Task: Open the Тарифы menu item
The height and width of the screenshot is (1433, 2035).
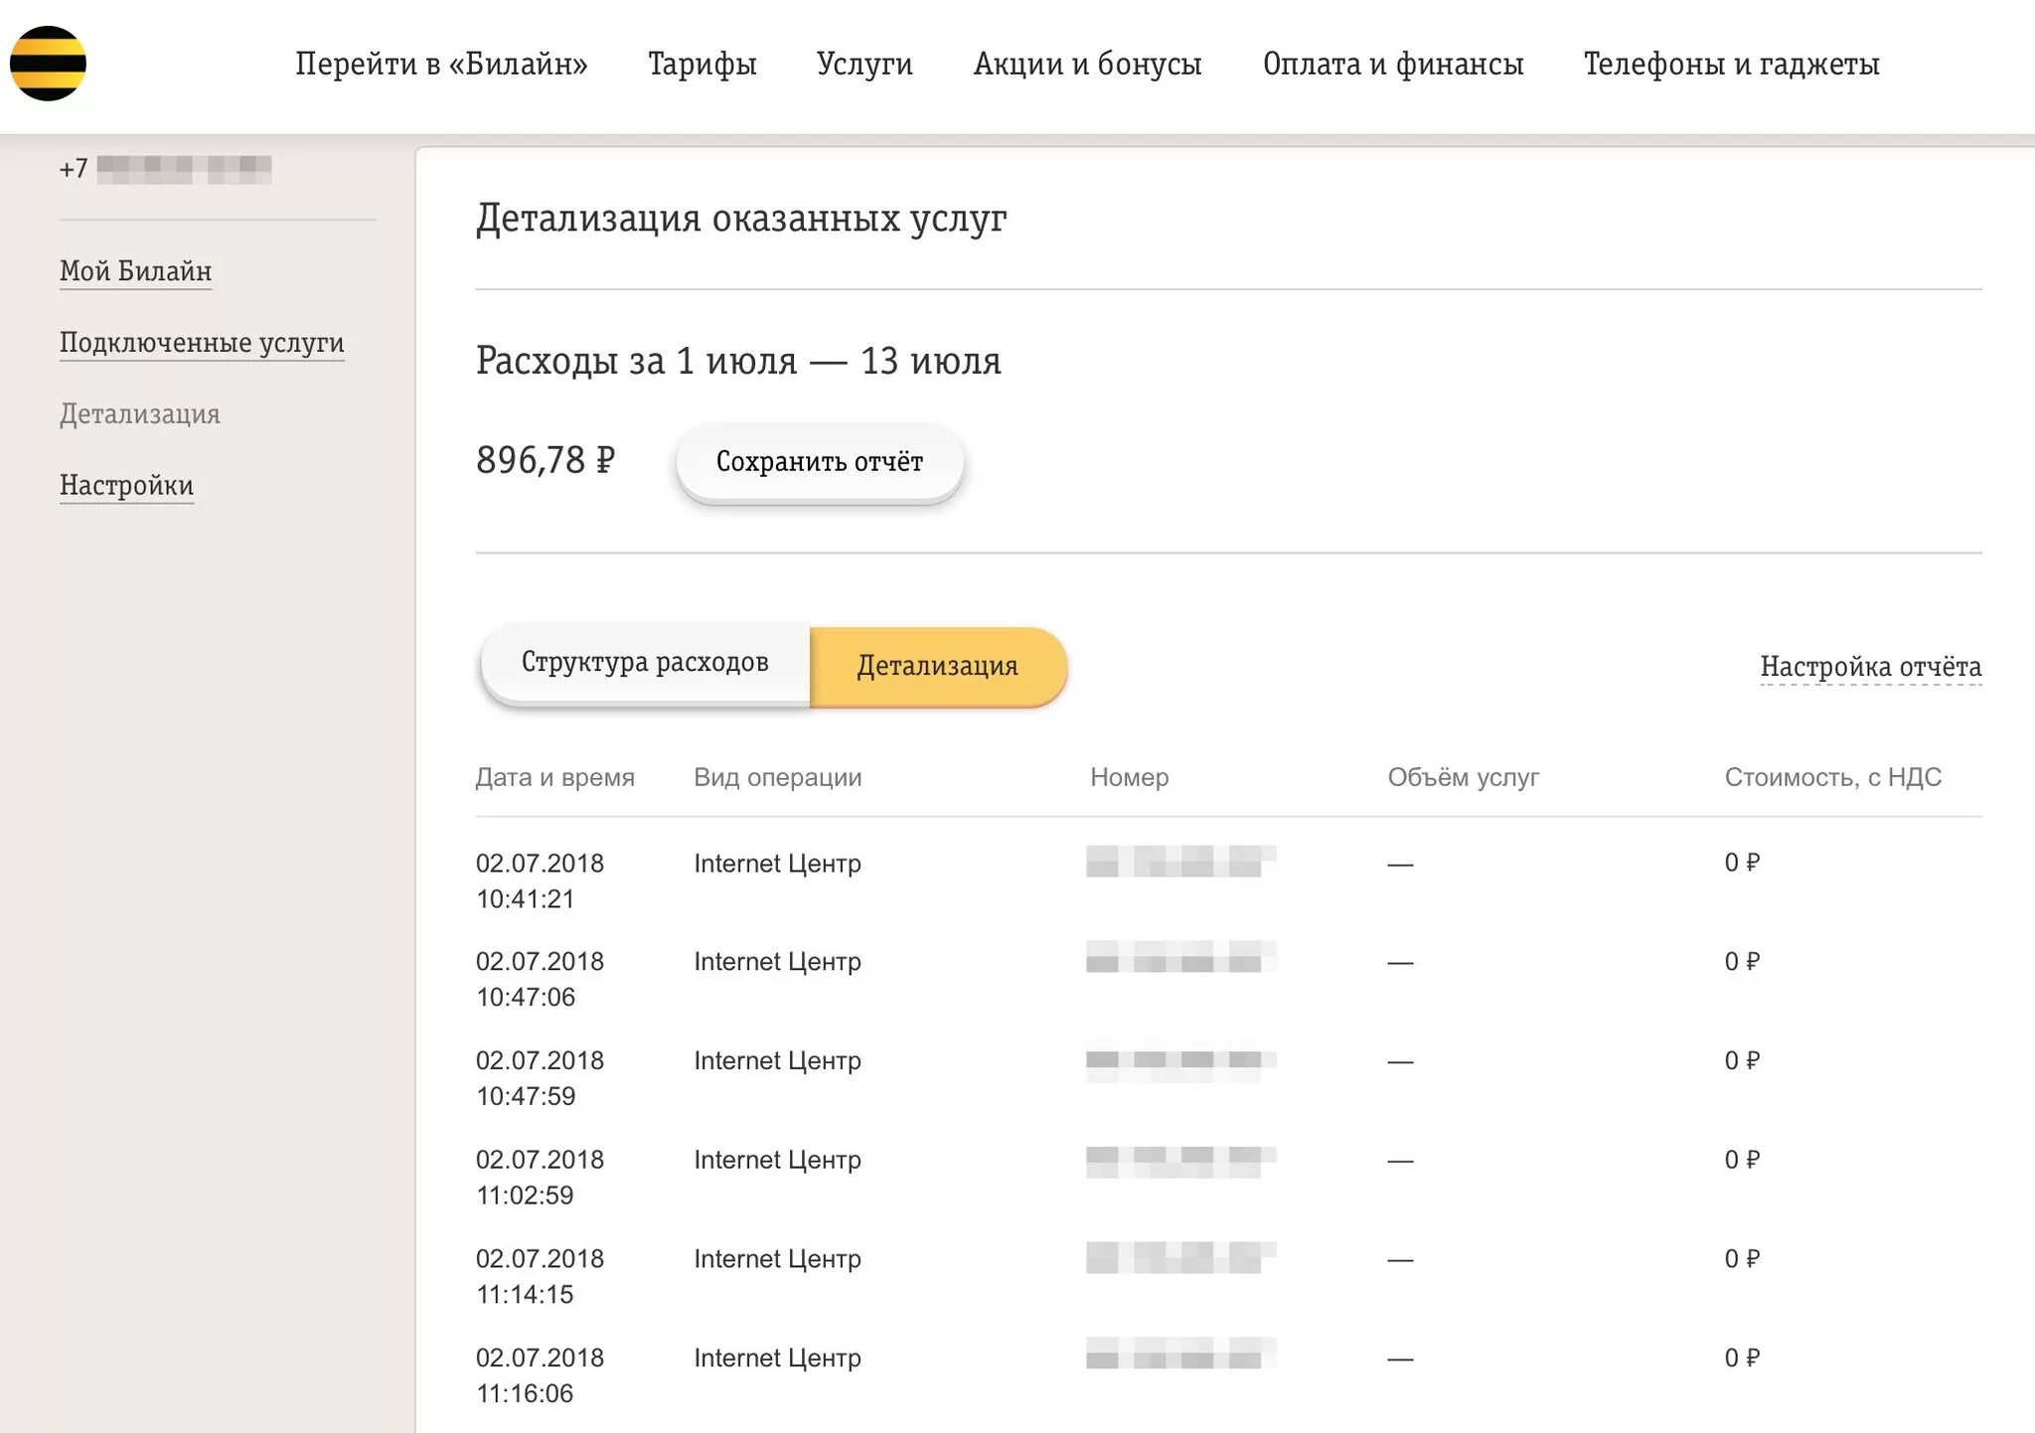Action: (x=702, y=64)
